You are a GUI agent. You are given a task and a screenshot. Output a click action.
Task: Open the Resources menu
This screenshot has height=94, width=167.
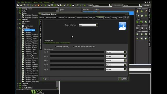click(x=28, y=2)
